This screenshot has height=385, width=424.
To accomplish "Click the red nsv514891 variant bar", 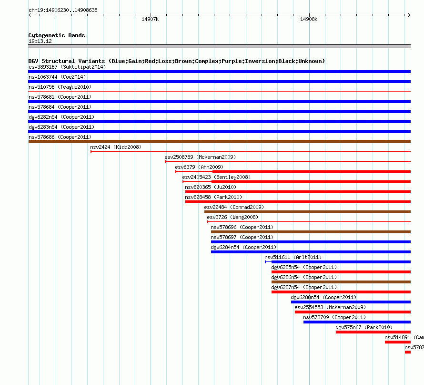I will [398, 342].
